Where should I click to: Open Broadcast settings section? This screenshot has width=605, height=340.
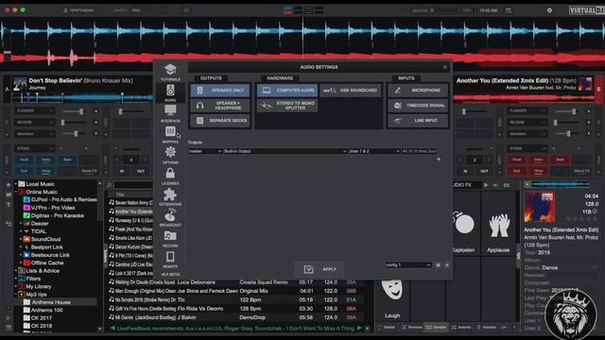(170, 218)
